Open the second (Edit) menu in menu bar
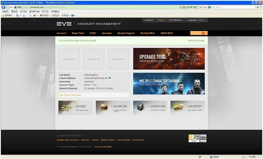The width and height of the screenshot is (263, 159). pos(14,11)
